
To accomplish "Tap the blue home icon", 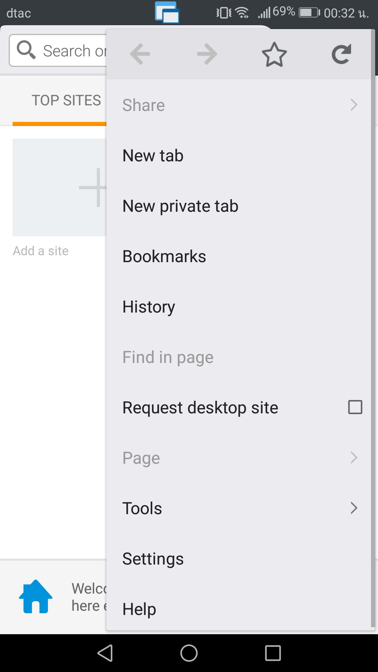I will [x=36, y=597].
